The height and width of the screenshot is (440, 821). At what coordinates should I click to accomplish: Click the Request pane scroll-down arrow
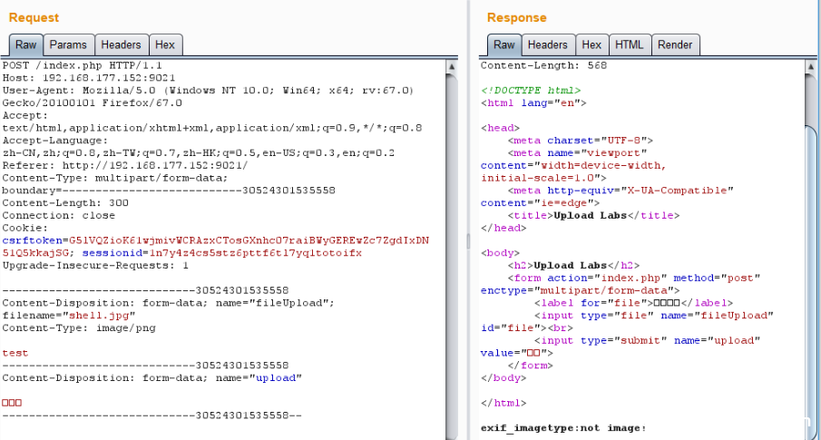pos(451,433)
